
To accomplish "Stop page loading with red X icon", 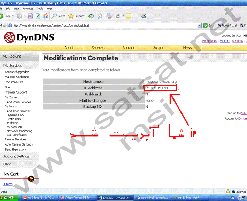I will click(30, 16).
